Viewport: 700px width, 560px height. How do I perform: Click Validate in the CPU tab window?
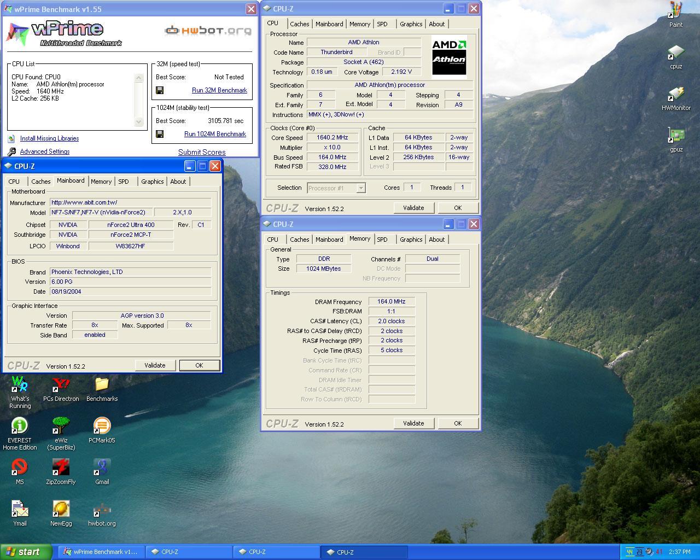point(413,208)
